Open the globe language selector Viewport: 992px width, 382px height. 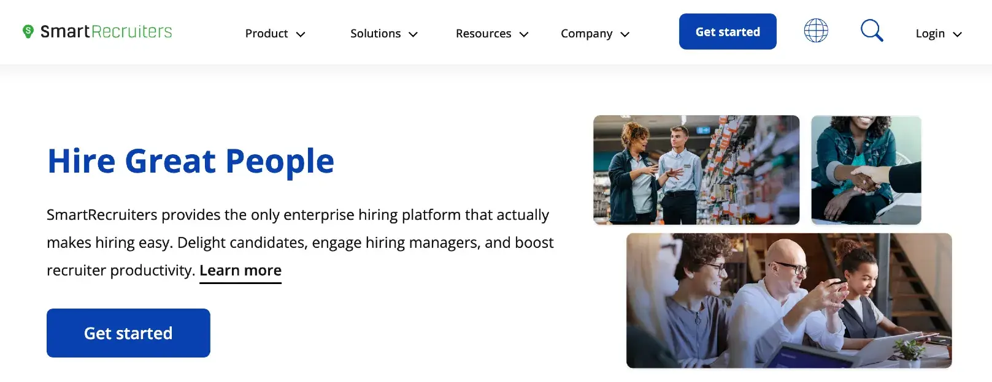[x=816, y=31]
